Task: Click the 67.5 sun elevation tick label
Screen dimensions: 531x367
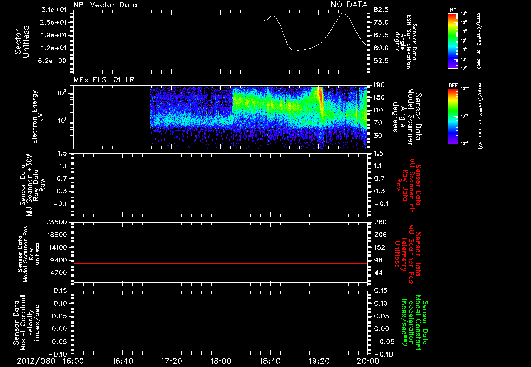Action: 381,35
